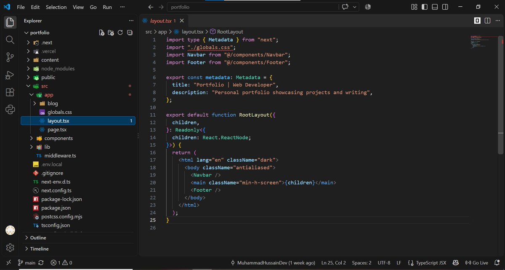Image resolution: width=505 pixels, height=270 pixels.
Task: Open the File menu
Action: coord(21,7)
